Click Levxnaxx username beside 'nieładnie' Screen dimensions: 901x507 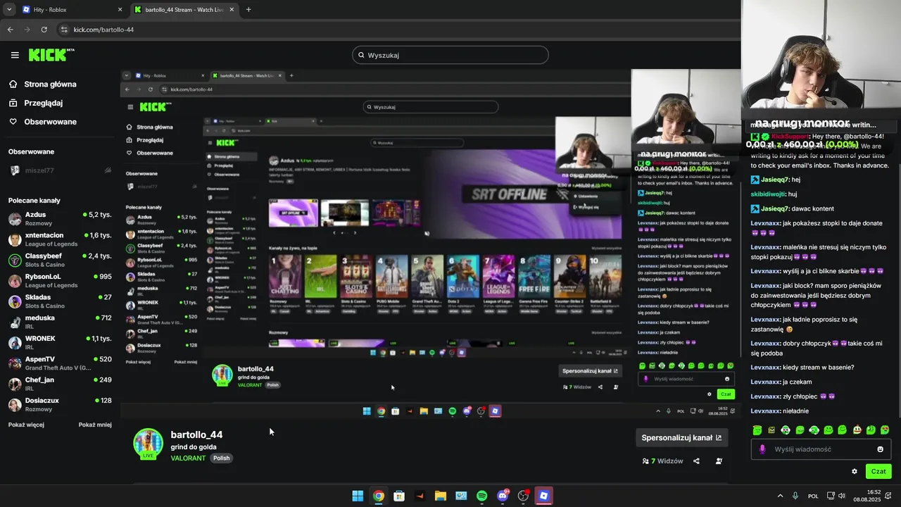[765, 411]
